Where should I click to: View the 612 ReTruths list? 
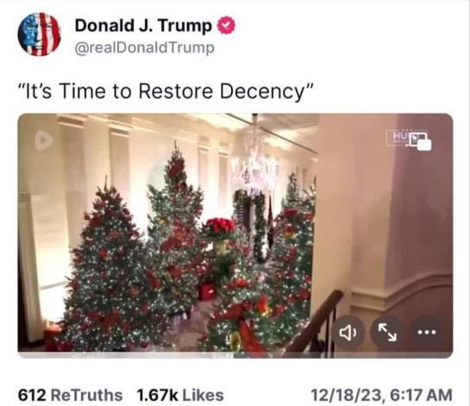pyautogui.click(x=70, y=395)
